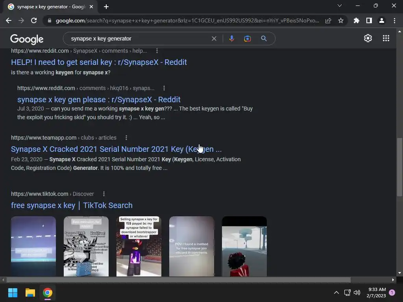Image resolution: width=403 pixels, height=302 pixels.
Task: Click the browser forward arrow
Action: point(21,20)
